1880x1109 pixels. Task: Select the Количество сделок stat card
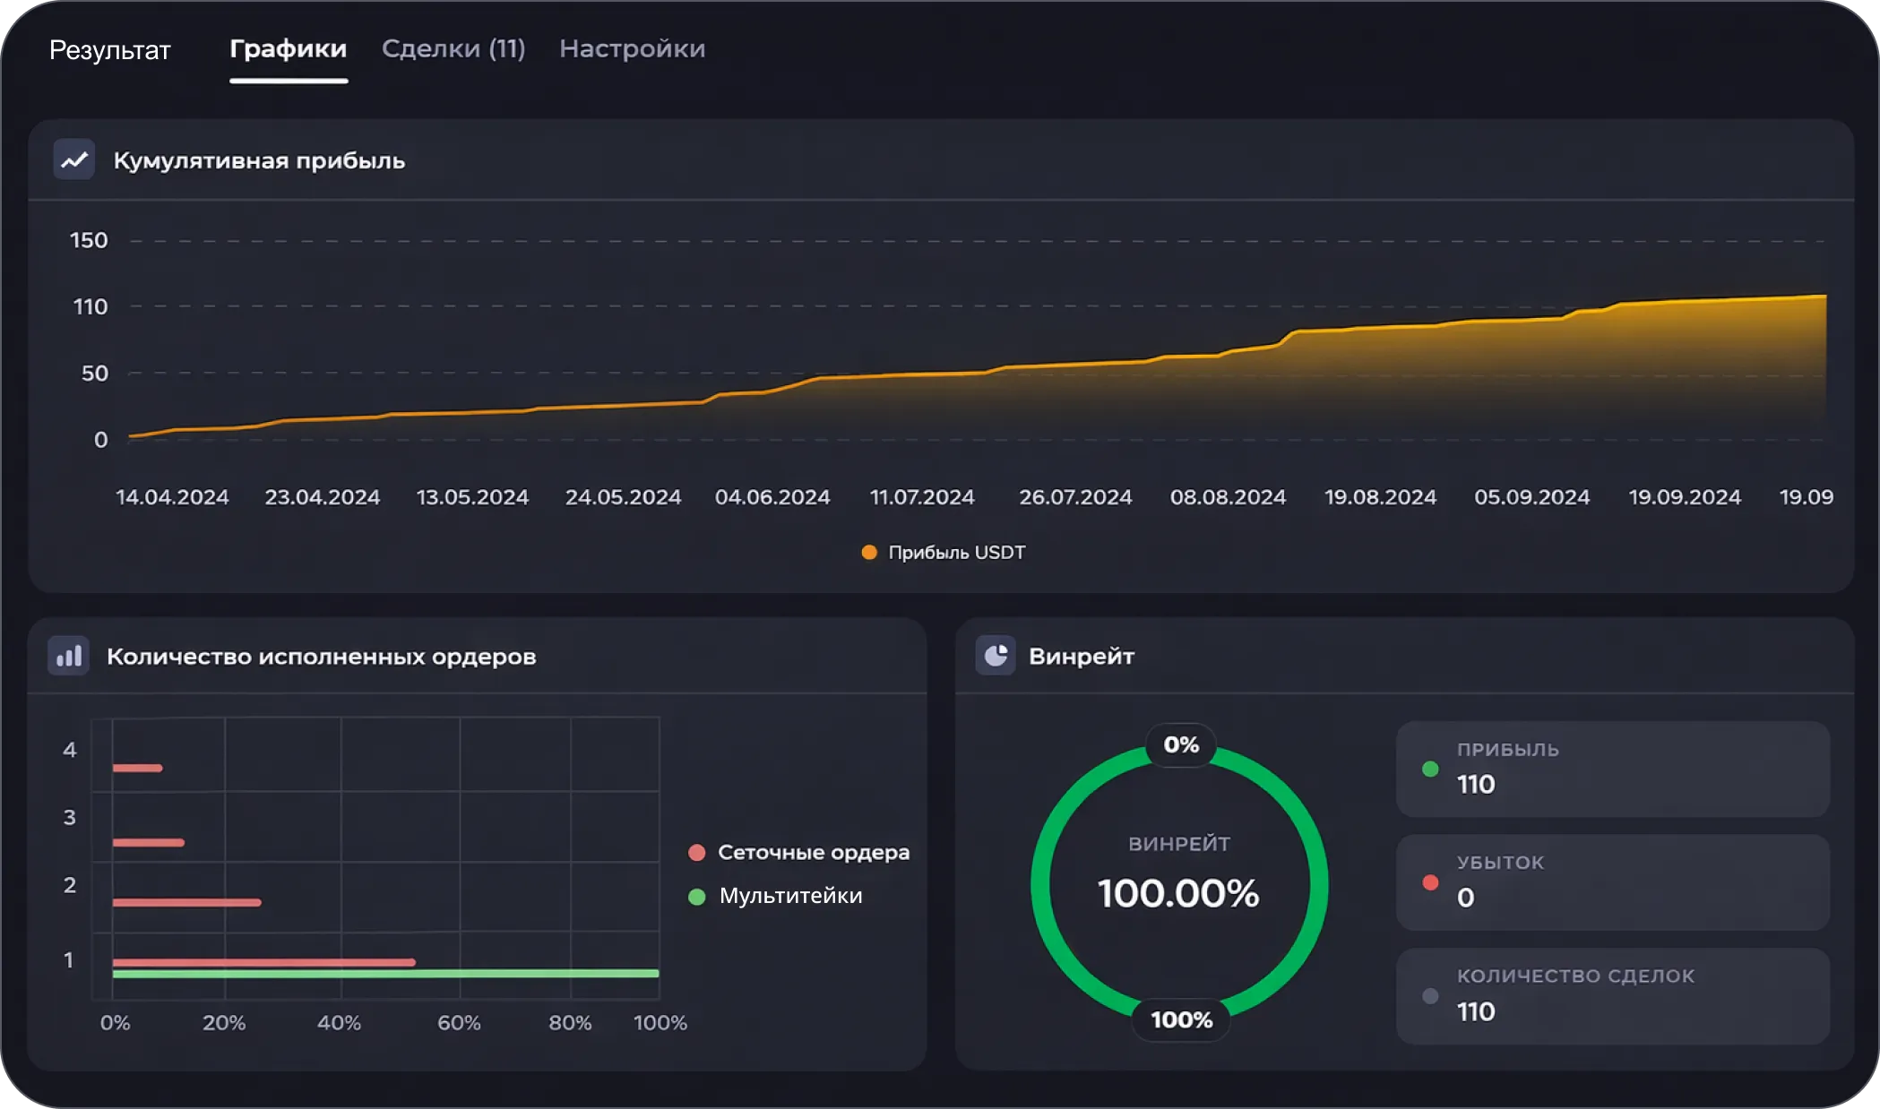pyautogui.click(x=1612, y=996)
